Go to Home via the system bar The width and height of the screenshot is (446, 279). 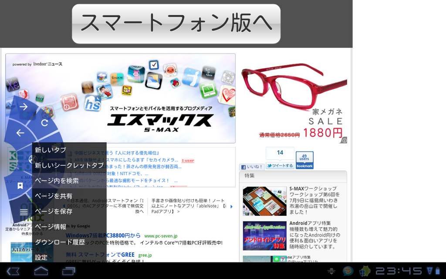point(41,271)
